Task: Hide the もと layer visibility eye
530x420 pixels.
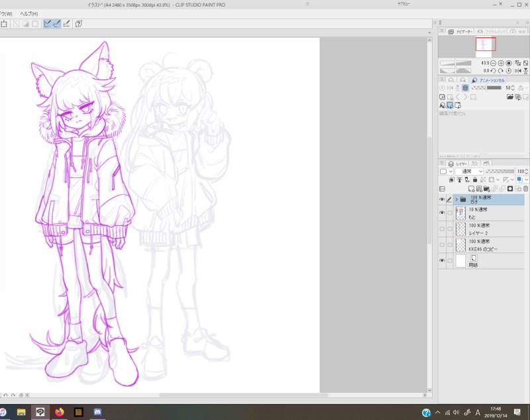Action: [441, 213]
